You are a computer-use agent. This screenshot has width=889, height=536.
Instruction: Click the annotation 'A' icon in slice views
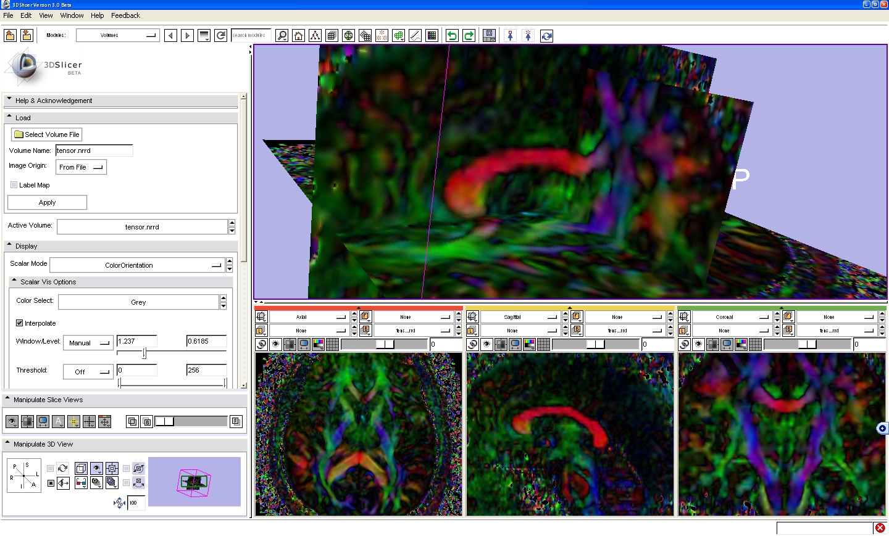point(58,422)
